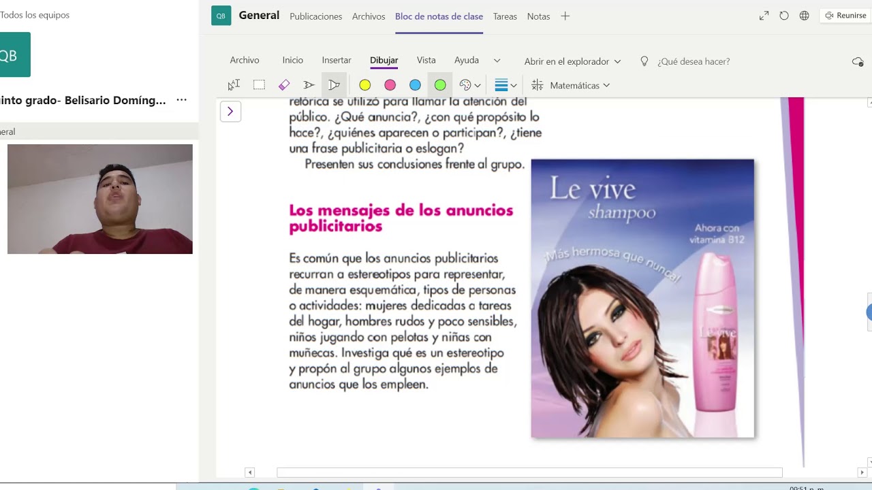Open the Matemáticas dropdown
Viewport: 872px width, 490px height.
click(579, 85)
